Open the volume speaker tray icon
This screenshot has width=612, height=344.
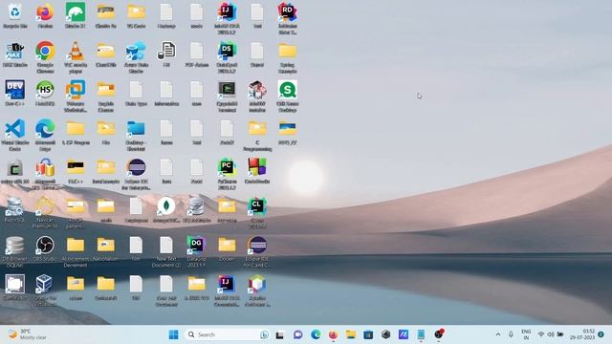551,334
